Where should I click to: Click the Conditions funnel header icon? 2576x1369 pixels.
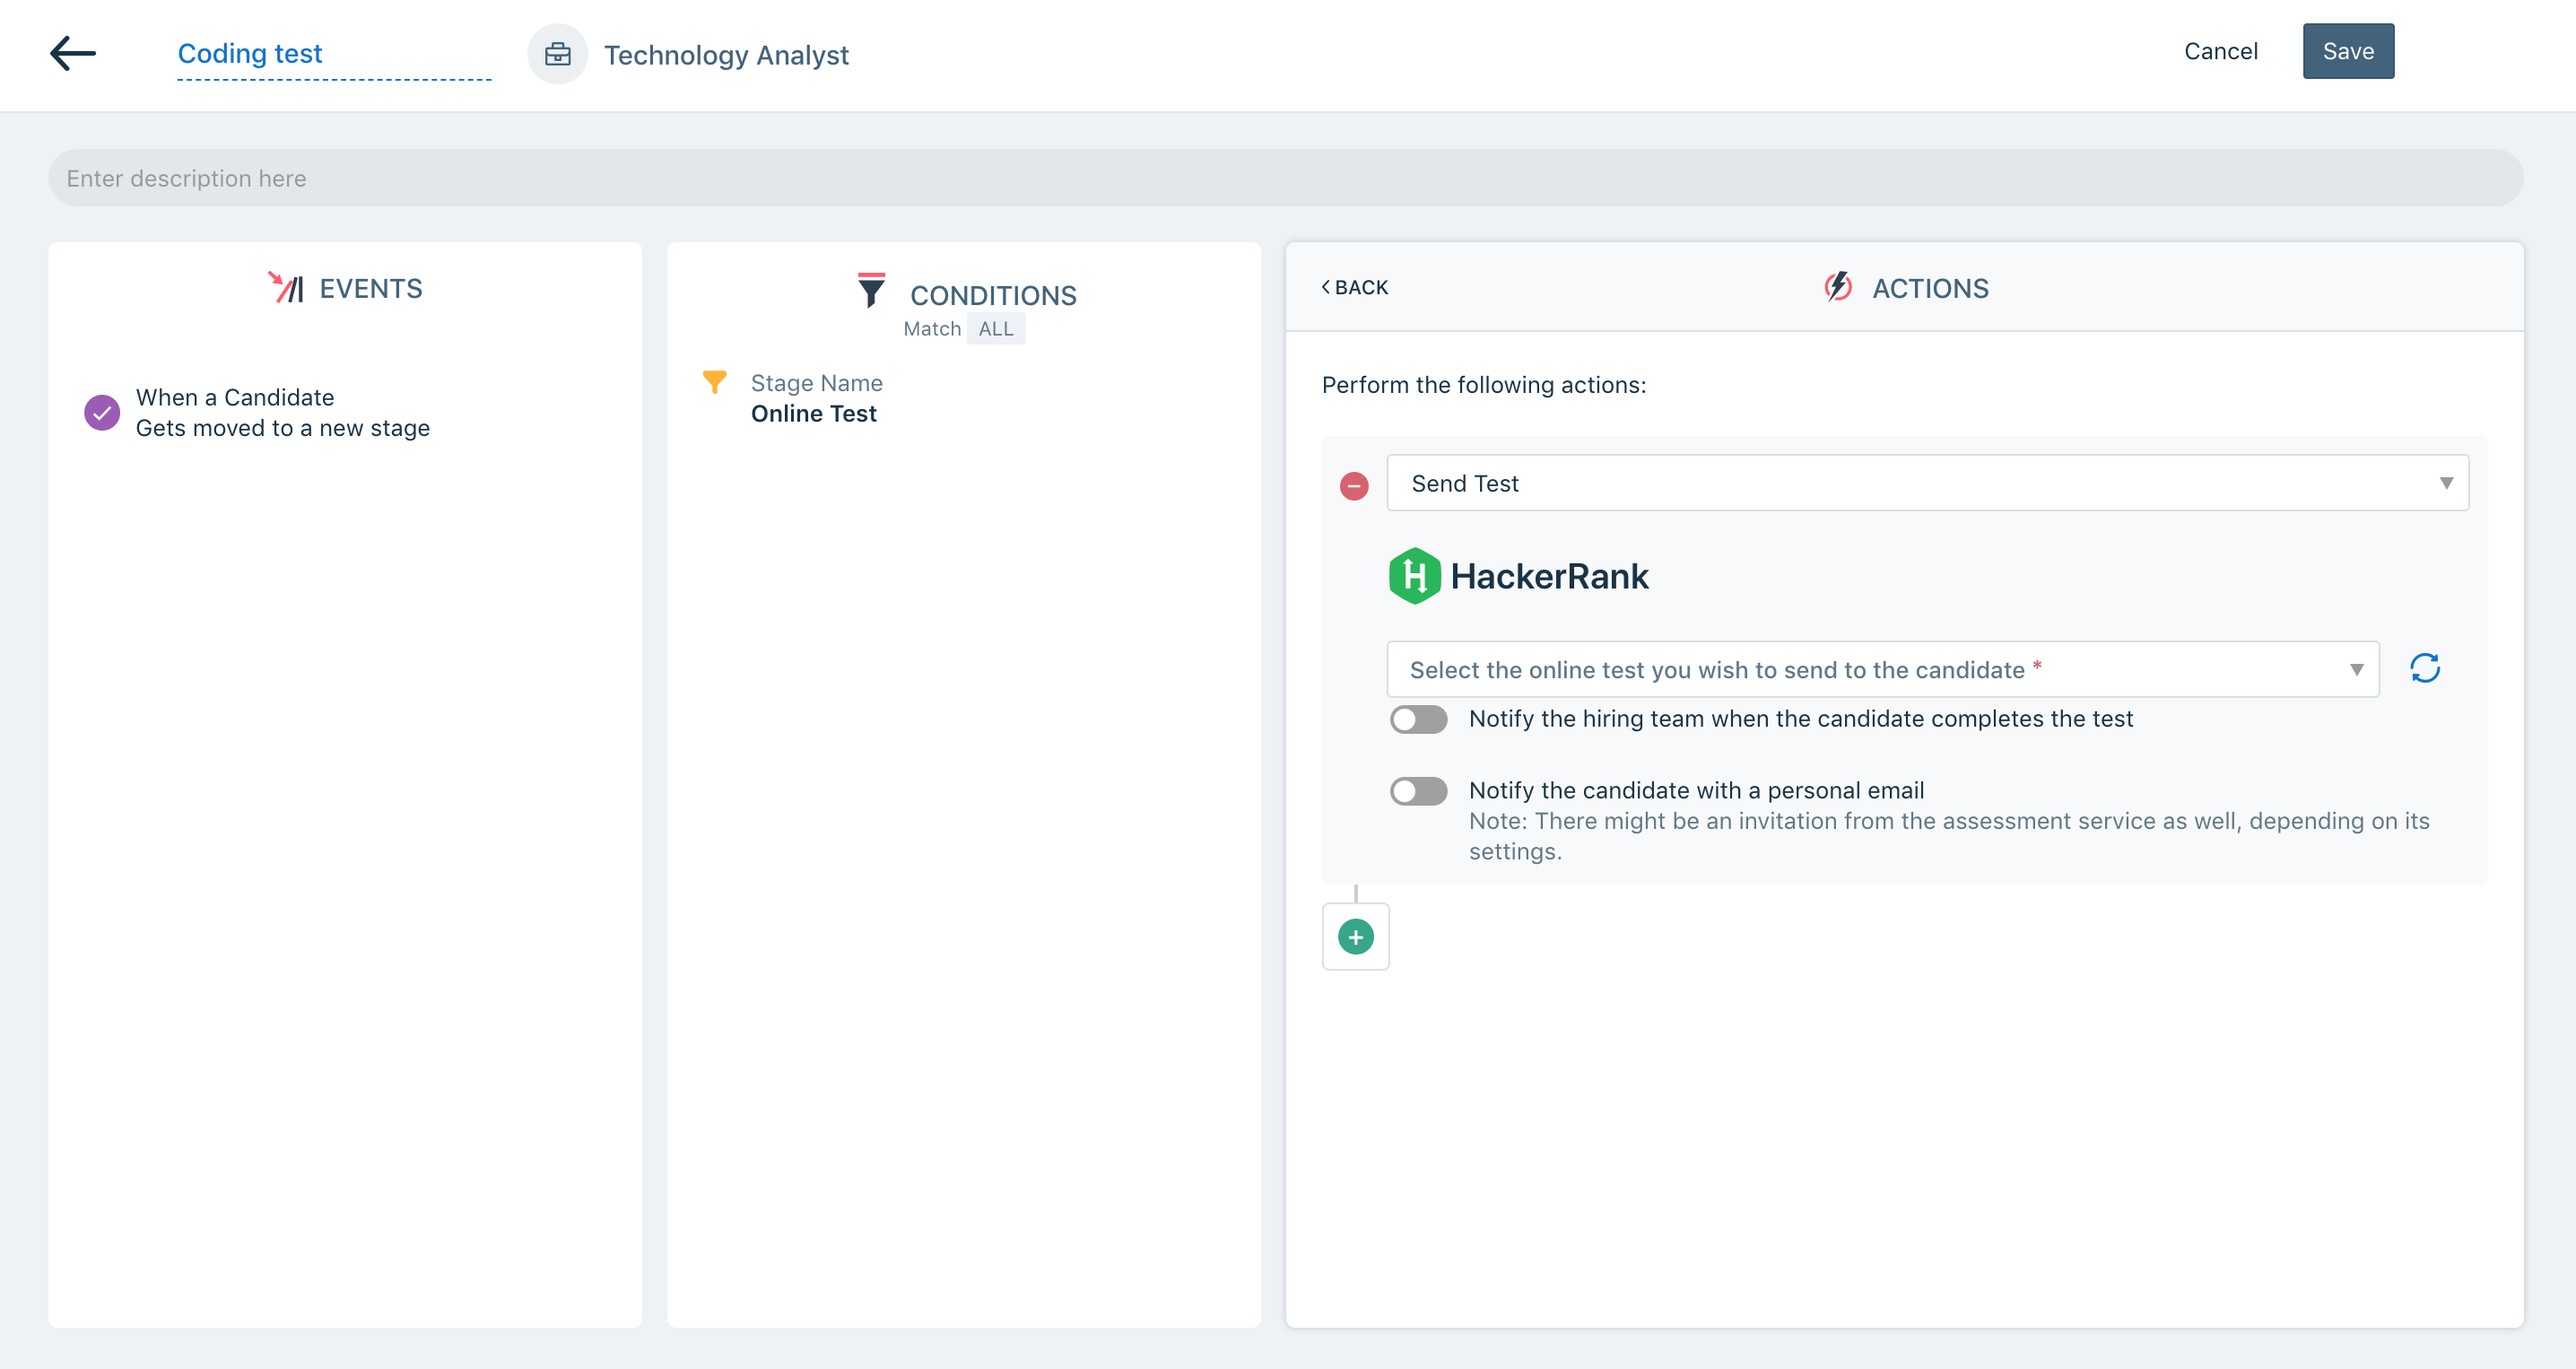click(871, 290)
